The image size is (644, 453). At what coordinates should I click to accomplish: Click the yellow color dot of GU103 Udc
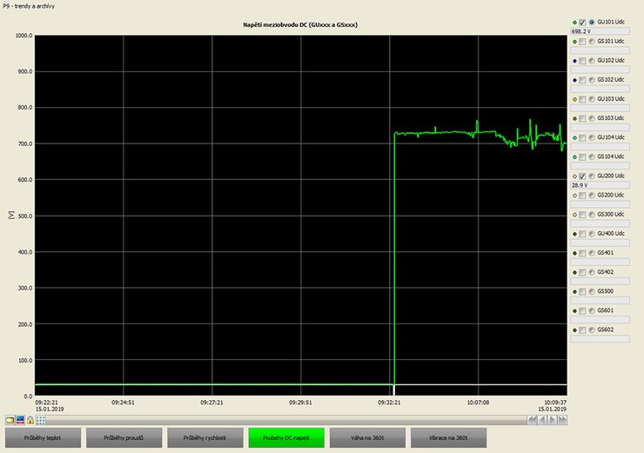[574, 100]
